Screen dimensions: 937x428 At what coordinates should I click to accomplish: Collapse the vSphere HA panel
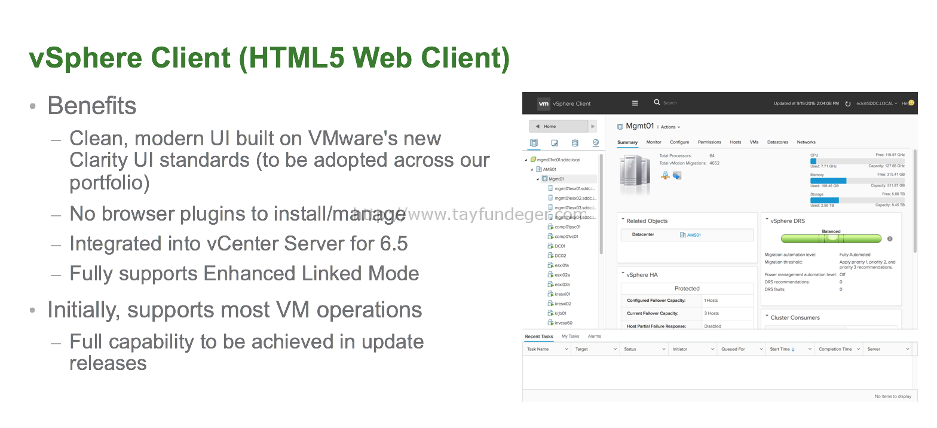click(x=623, y=274)
